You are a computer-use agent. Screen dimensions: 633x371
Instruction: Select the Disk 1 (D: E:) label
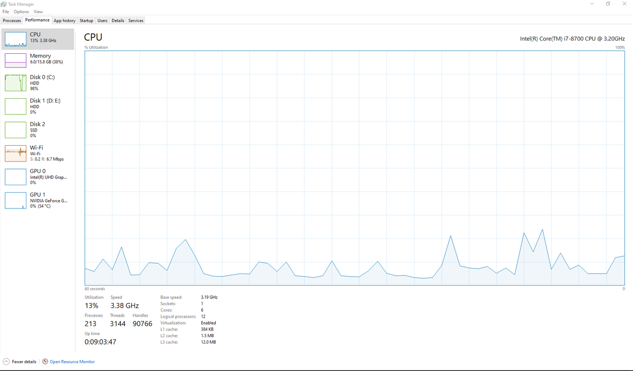[45, 100]
